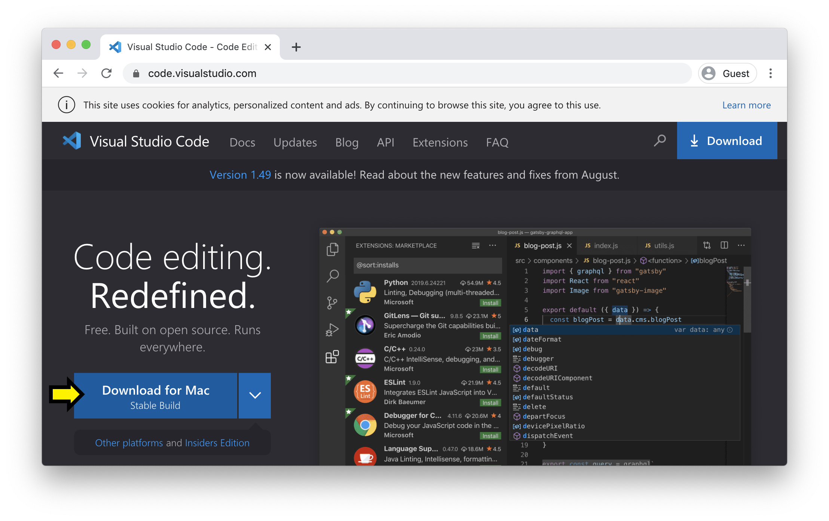Click the Source Control branch icon
This screenshot has width=829, height=521.
pyautogui.click(x=332, y=303)
